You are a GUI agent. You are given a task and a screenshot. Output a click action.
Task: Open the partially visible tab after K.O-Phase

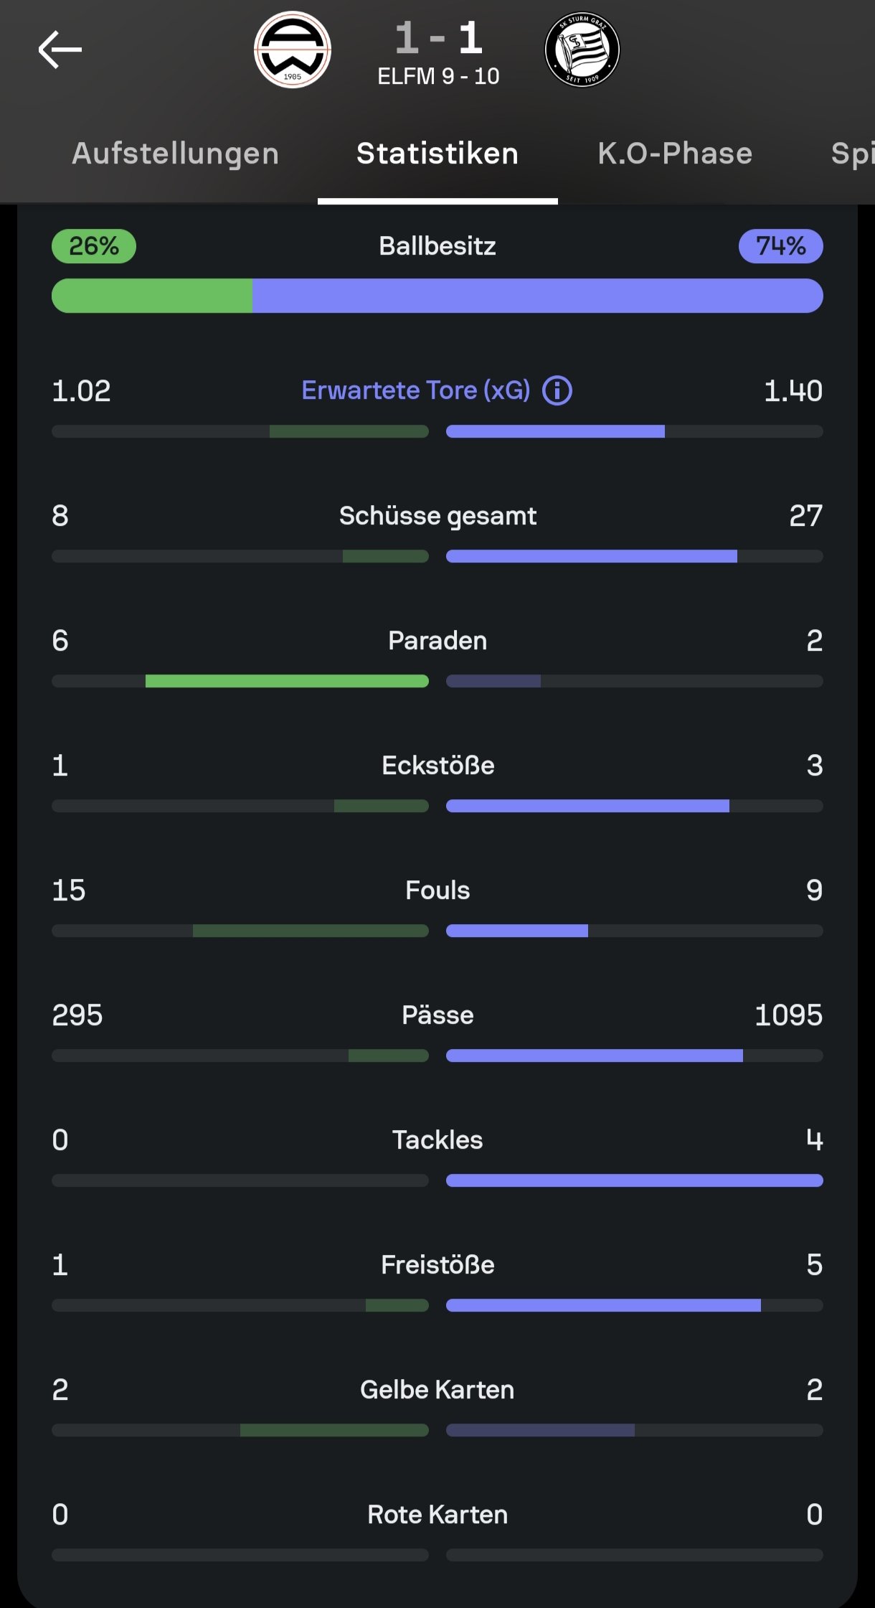coord(852,154)
